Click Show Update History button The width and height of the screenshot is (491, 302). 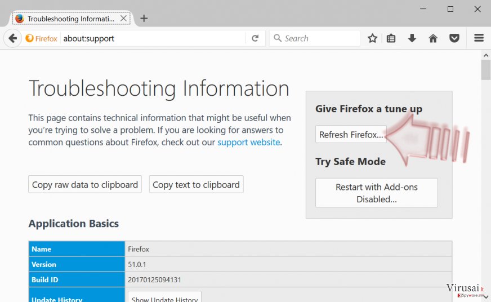(x=165, y=297)
